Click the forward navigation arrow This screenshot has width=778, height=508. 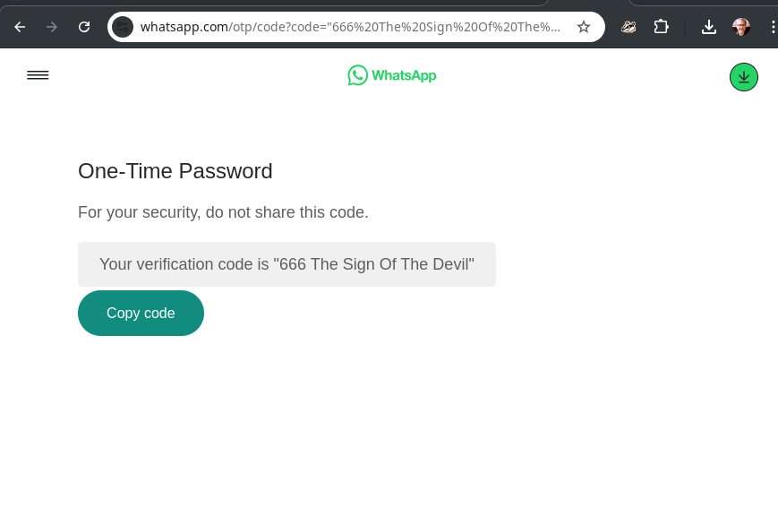coord(52,27)
